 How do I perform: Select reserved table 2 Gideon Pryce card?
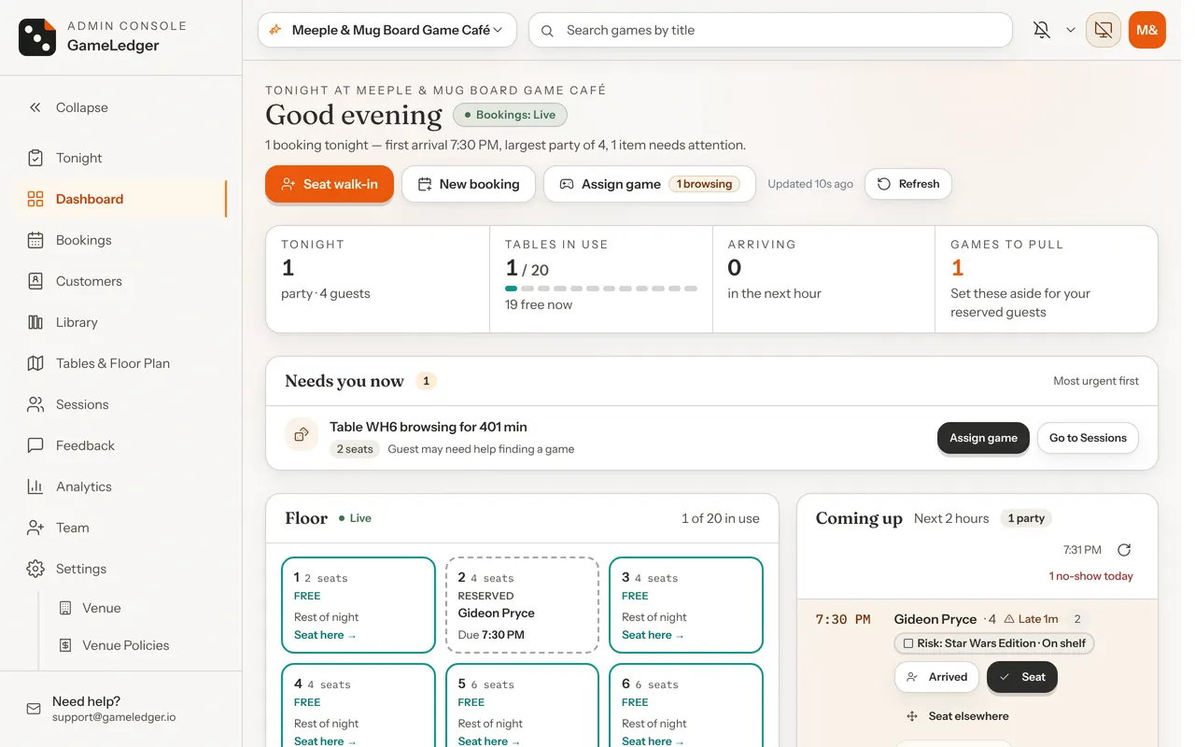(x=522, y=605)
